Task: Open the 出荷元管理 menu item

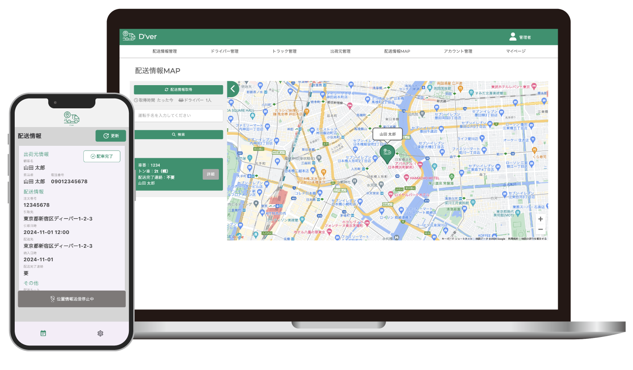Action: tap(340, 51)
